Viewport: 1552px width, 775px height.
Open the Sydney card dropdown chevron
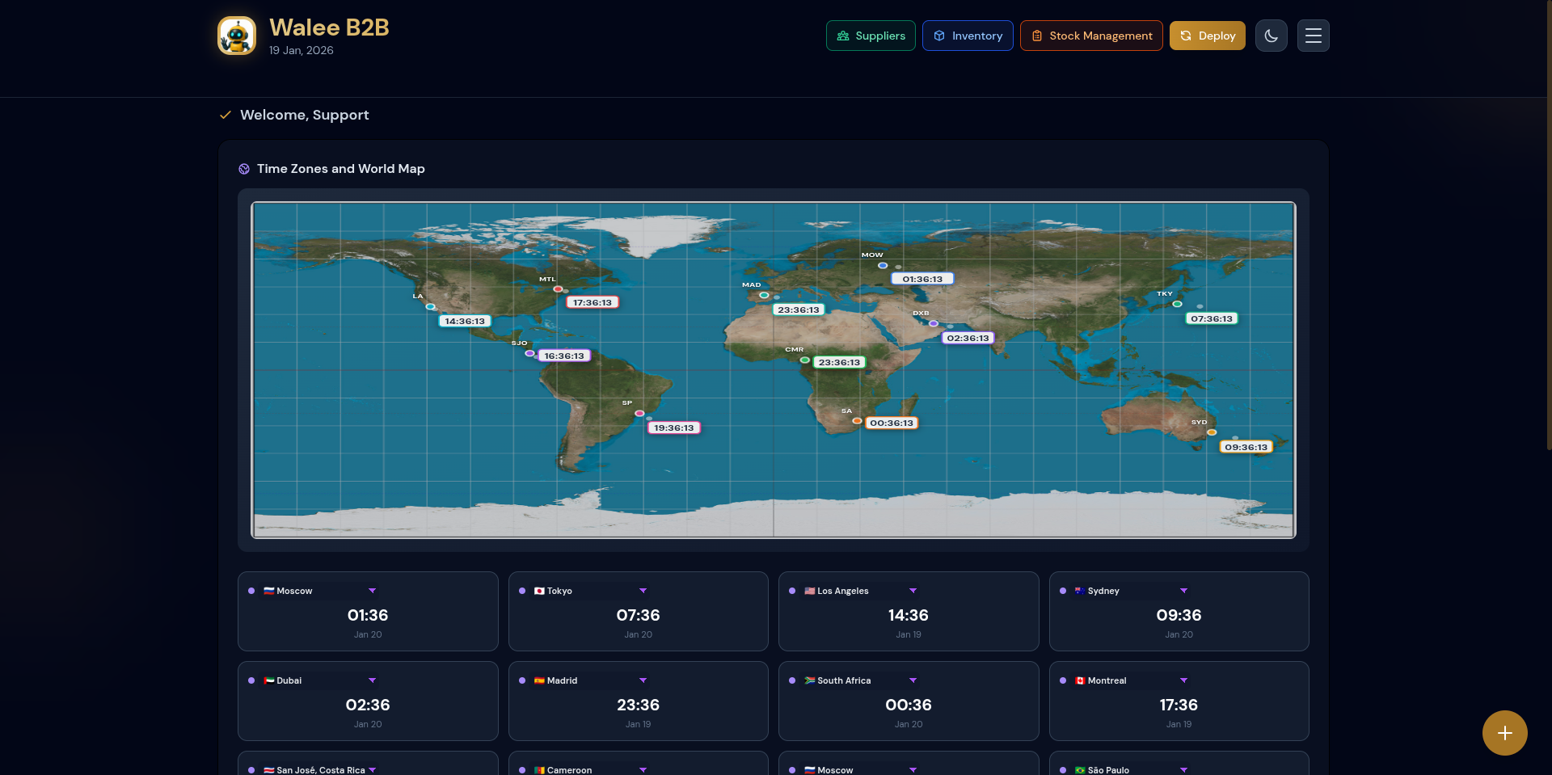point(1183,591)
